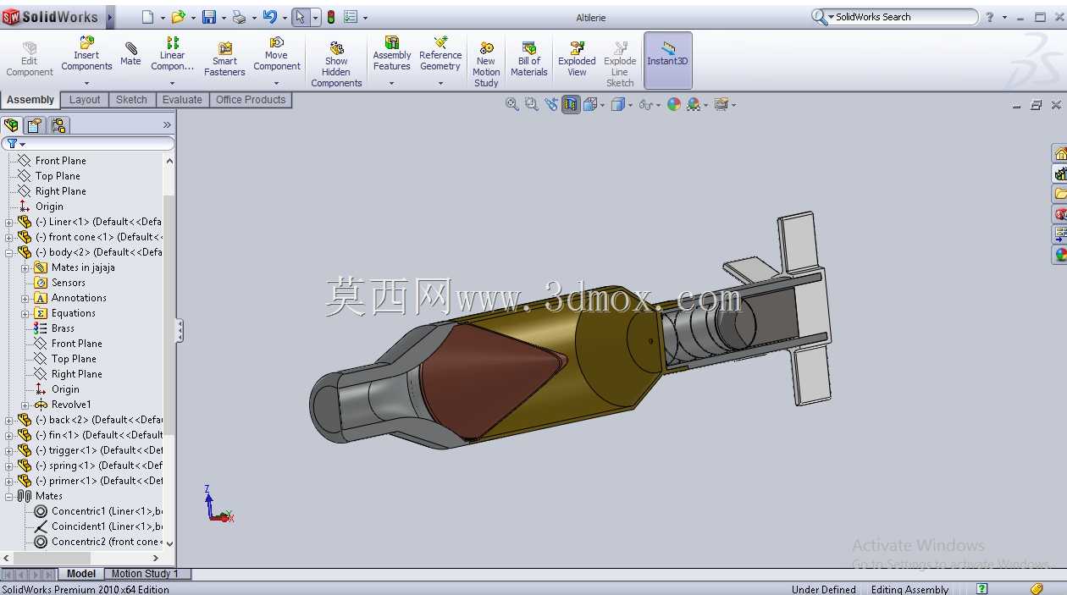Toggle the Instant3D button
The width and height of the screenshot is (1067, 595).
(x=667, y=60)
